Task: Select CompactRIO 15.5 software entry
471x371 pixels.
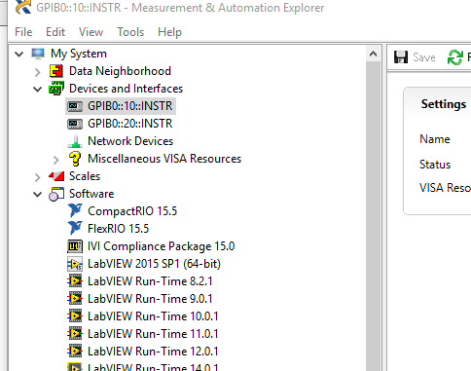Action: (x=132, y=211)
